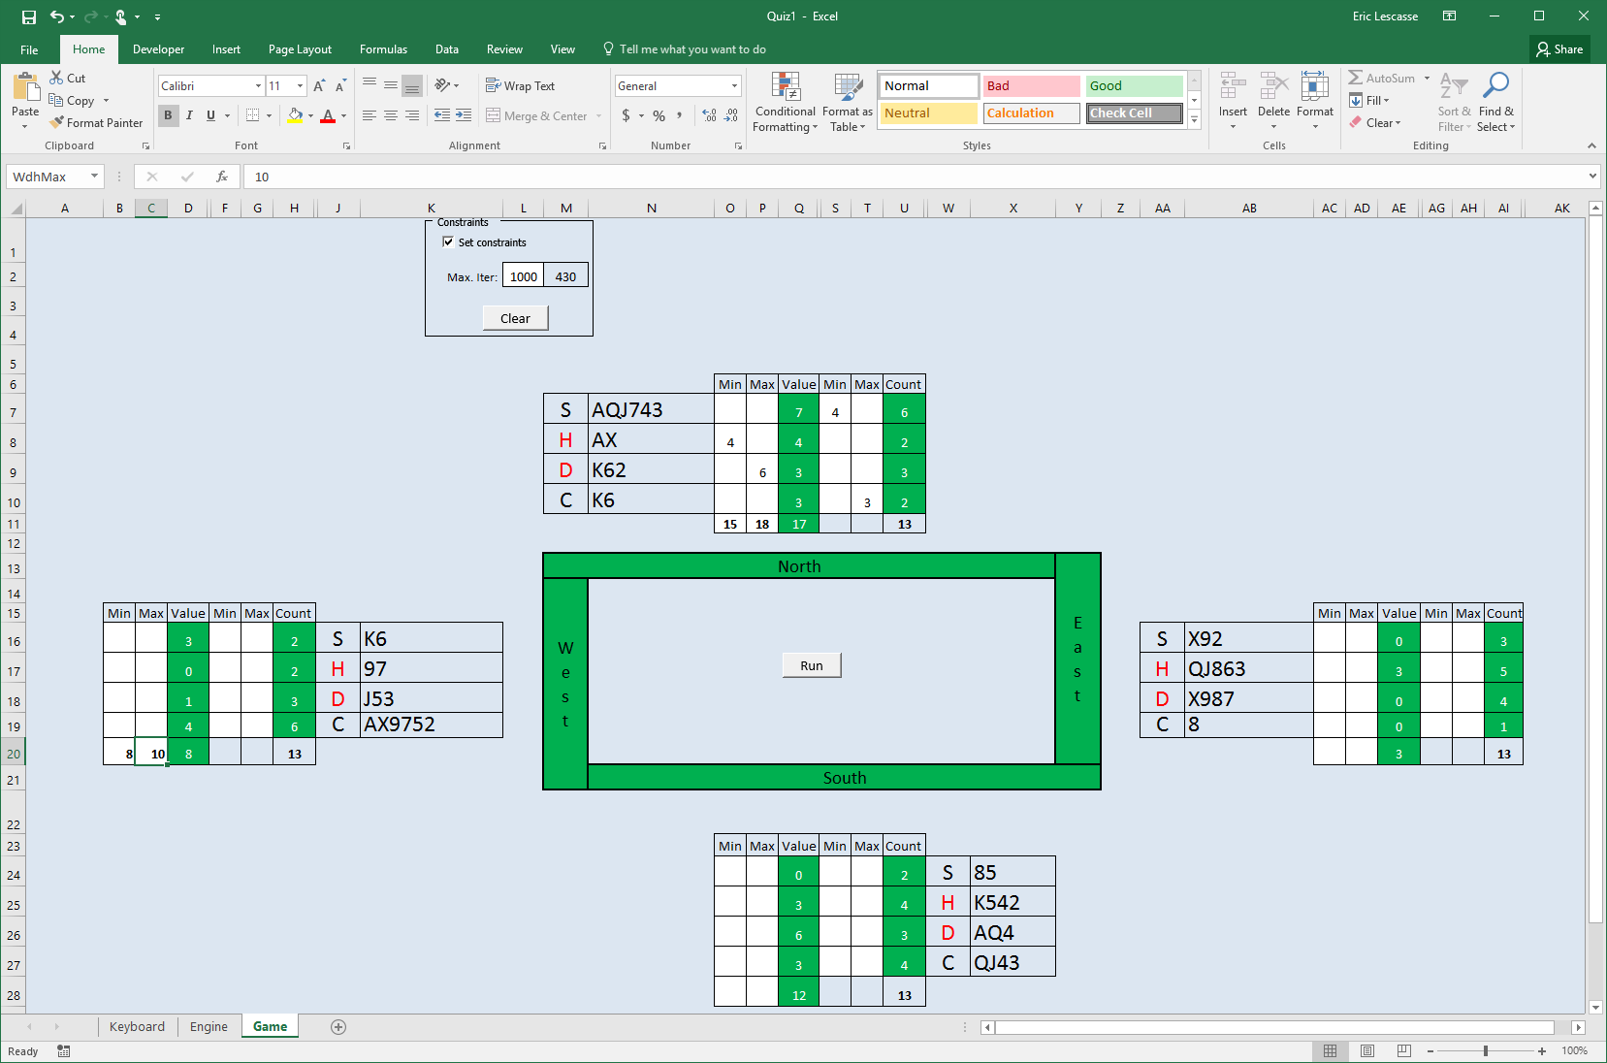Click the Comma Style icon
The width and height of the screenshot is (1607, 1063).
click(680, 115)
